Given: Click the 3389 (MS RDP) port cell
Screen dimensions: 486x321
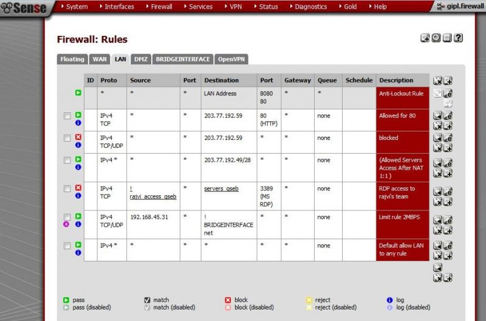Looking at the screenshot, I should click(269, 196).
